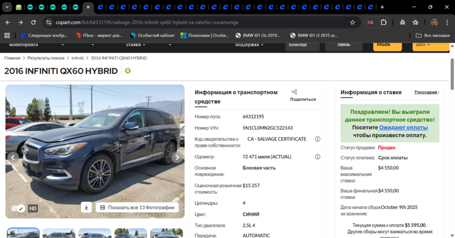
Task: Open the Chrome three-dot menu
Action: tap(447, 22)
